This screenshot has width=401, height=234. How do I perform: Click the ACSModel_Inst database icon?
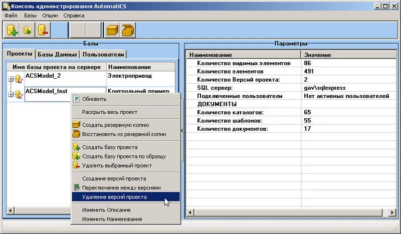(19, 94)
